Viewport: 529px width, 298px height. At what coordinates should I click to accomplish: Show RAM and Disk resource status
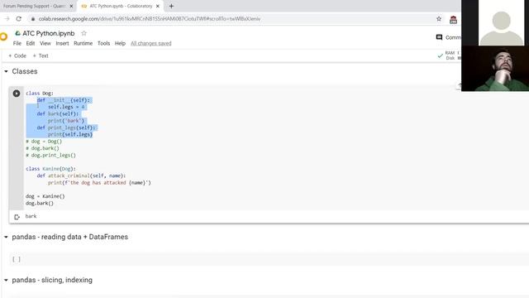click(x=449, y=55)
